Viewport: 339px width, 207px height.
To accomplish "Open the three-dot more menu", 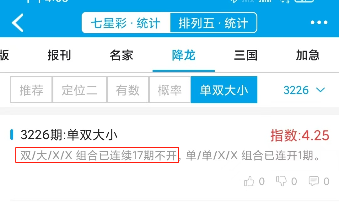I will point(319,22).
